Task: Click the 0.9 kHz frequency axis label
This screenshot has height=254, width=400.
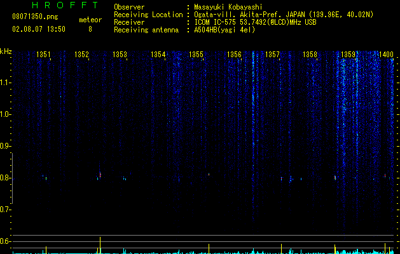Action: [x=5, y=146]
